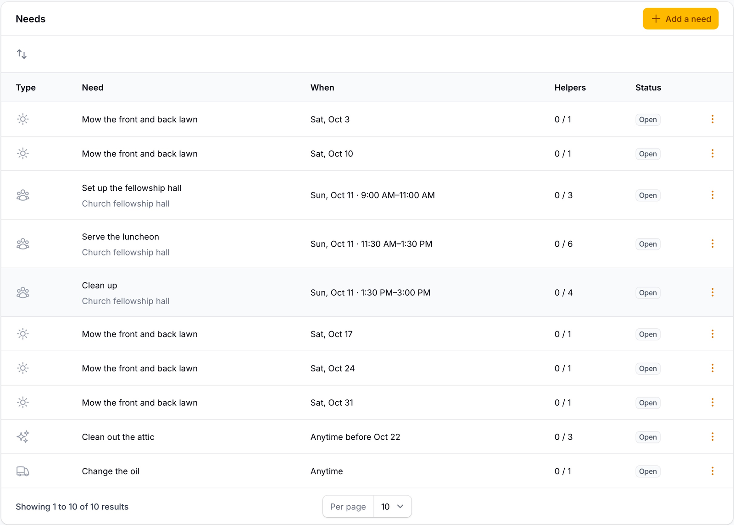Click the Need column header

point(93,88)
